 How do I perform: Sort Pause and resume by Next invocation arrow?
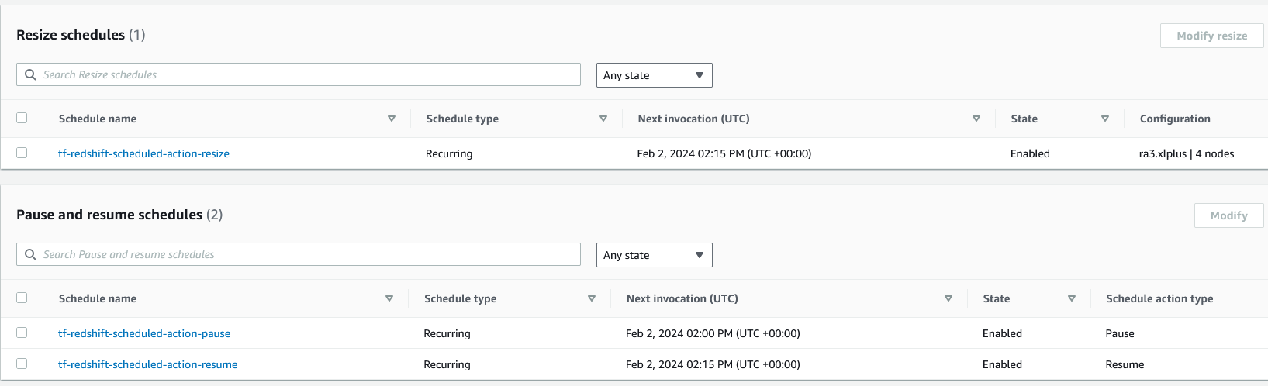click(x=948, y=298)
